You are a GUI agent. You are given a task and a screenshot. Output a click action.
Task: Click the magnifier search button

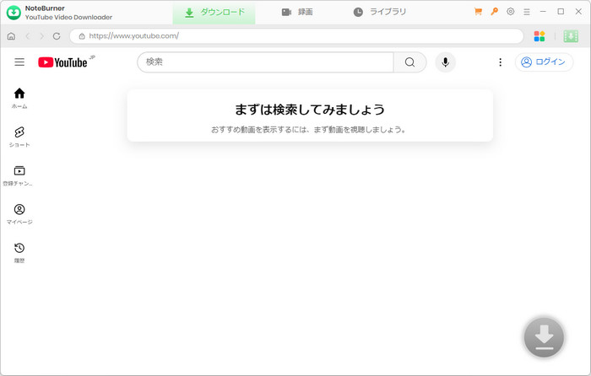pyautogui.click(x=410, y=62)
